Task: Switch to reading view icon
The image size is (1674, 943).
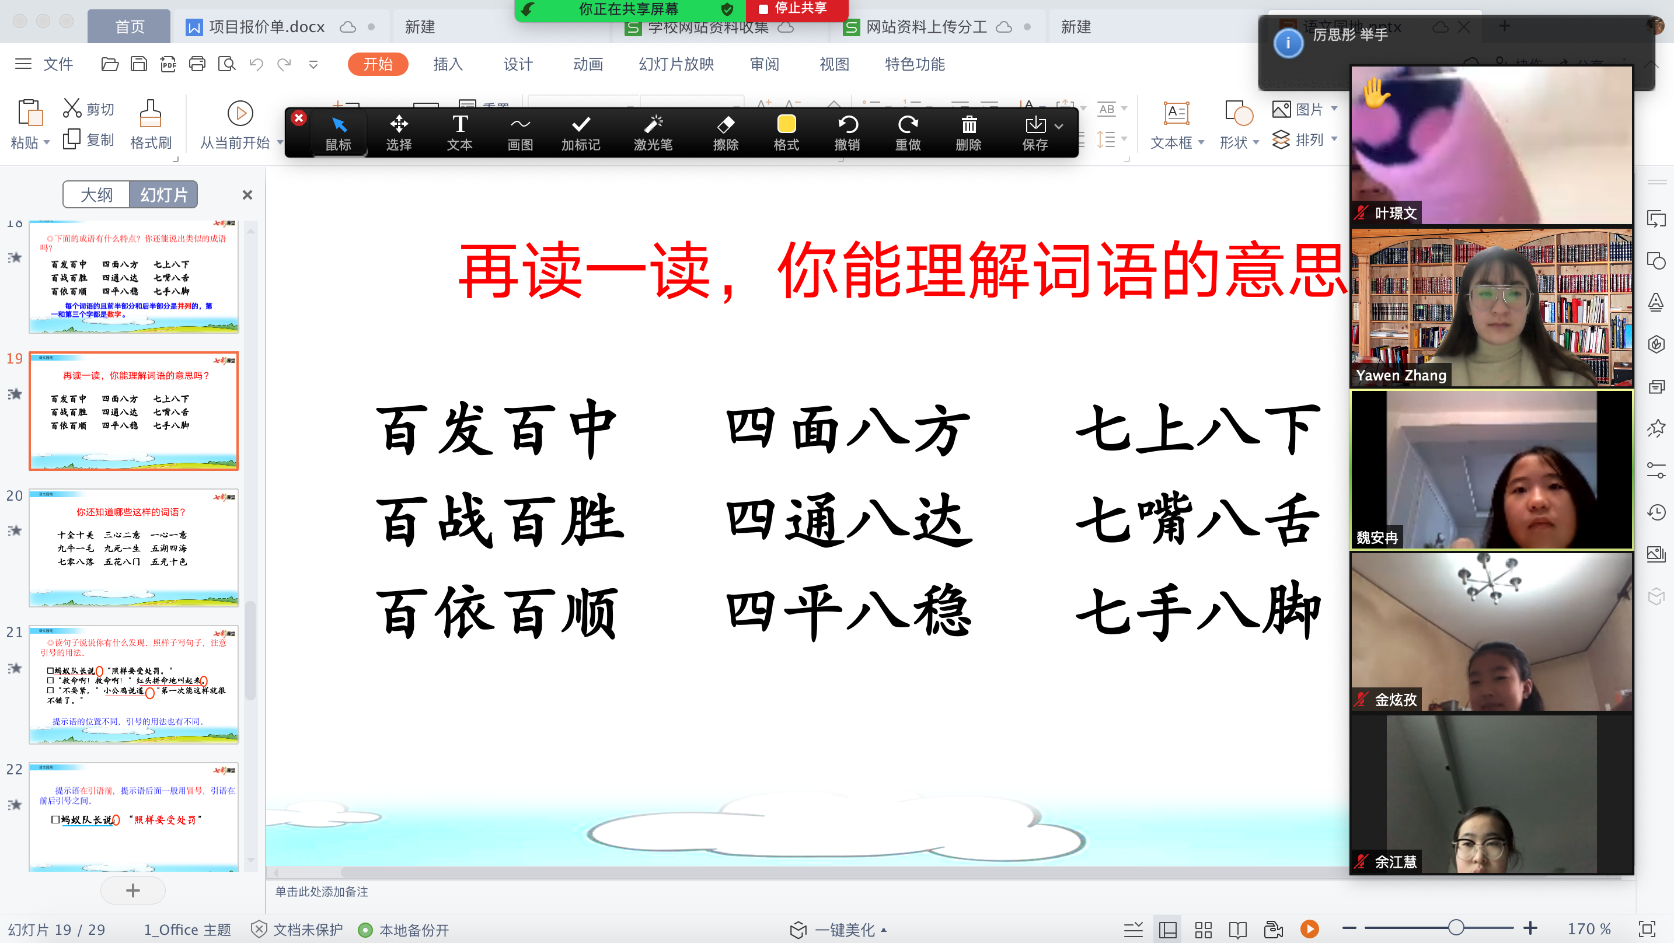Action: coord(1238,930)
